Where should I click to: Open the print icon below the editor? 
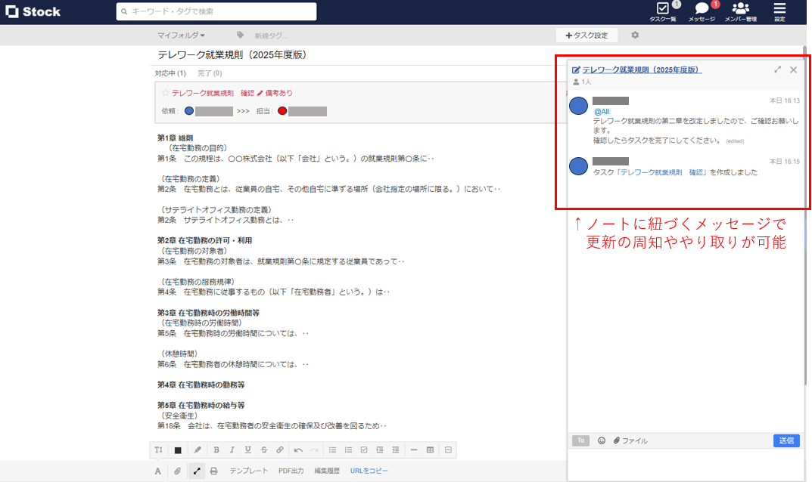click(x=214, y=470)
